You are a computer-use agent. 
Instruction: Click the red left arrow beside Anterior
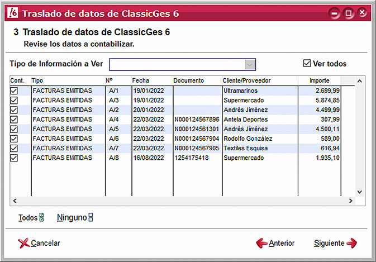tap(261, 243)
